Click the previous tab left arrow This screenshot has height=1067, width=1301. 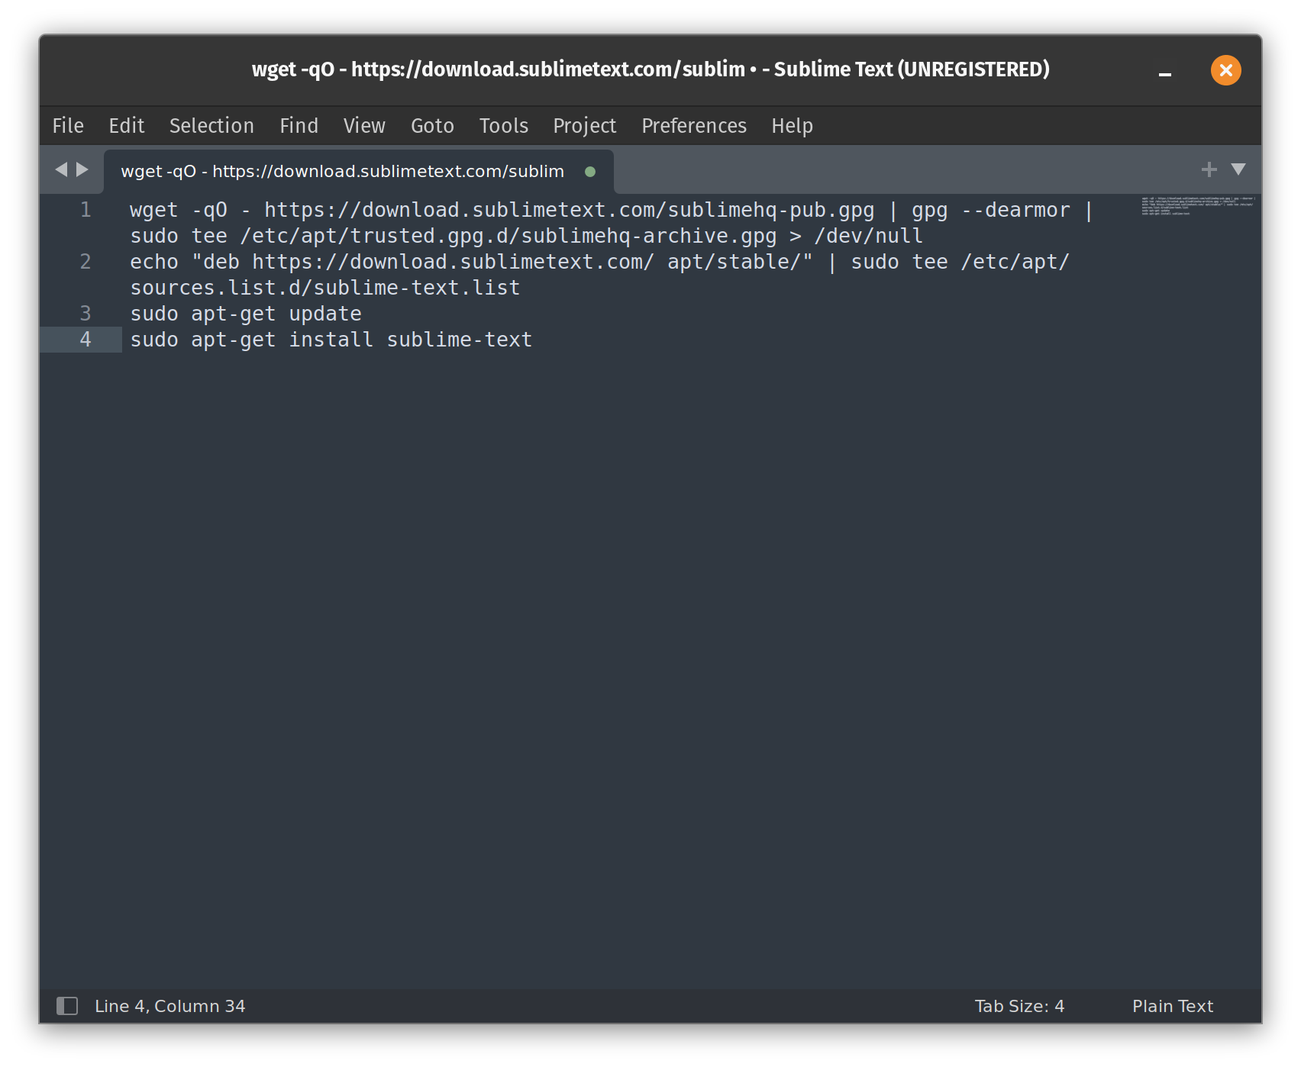(61, 169)
